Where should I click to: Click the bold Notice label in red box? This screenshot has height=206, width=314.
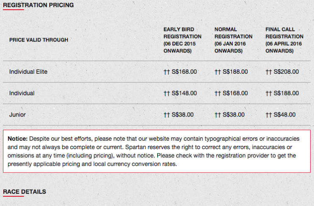click(18, 139)
